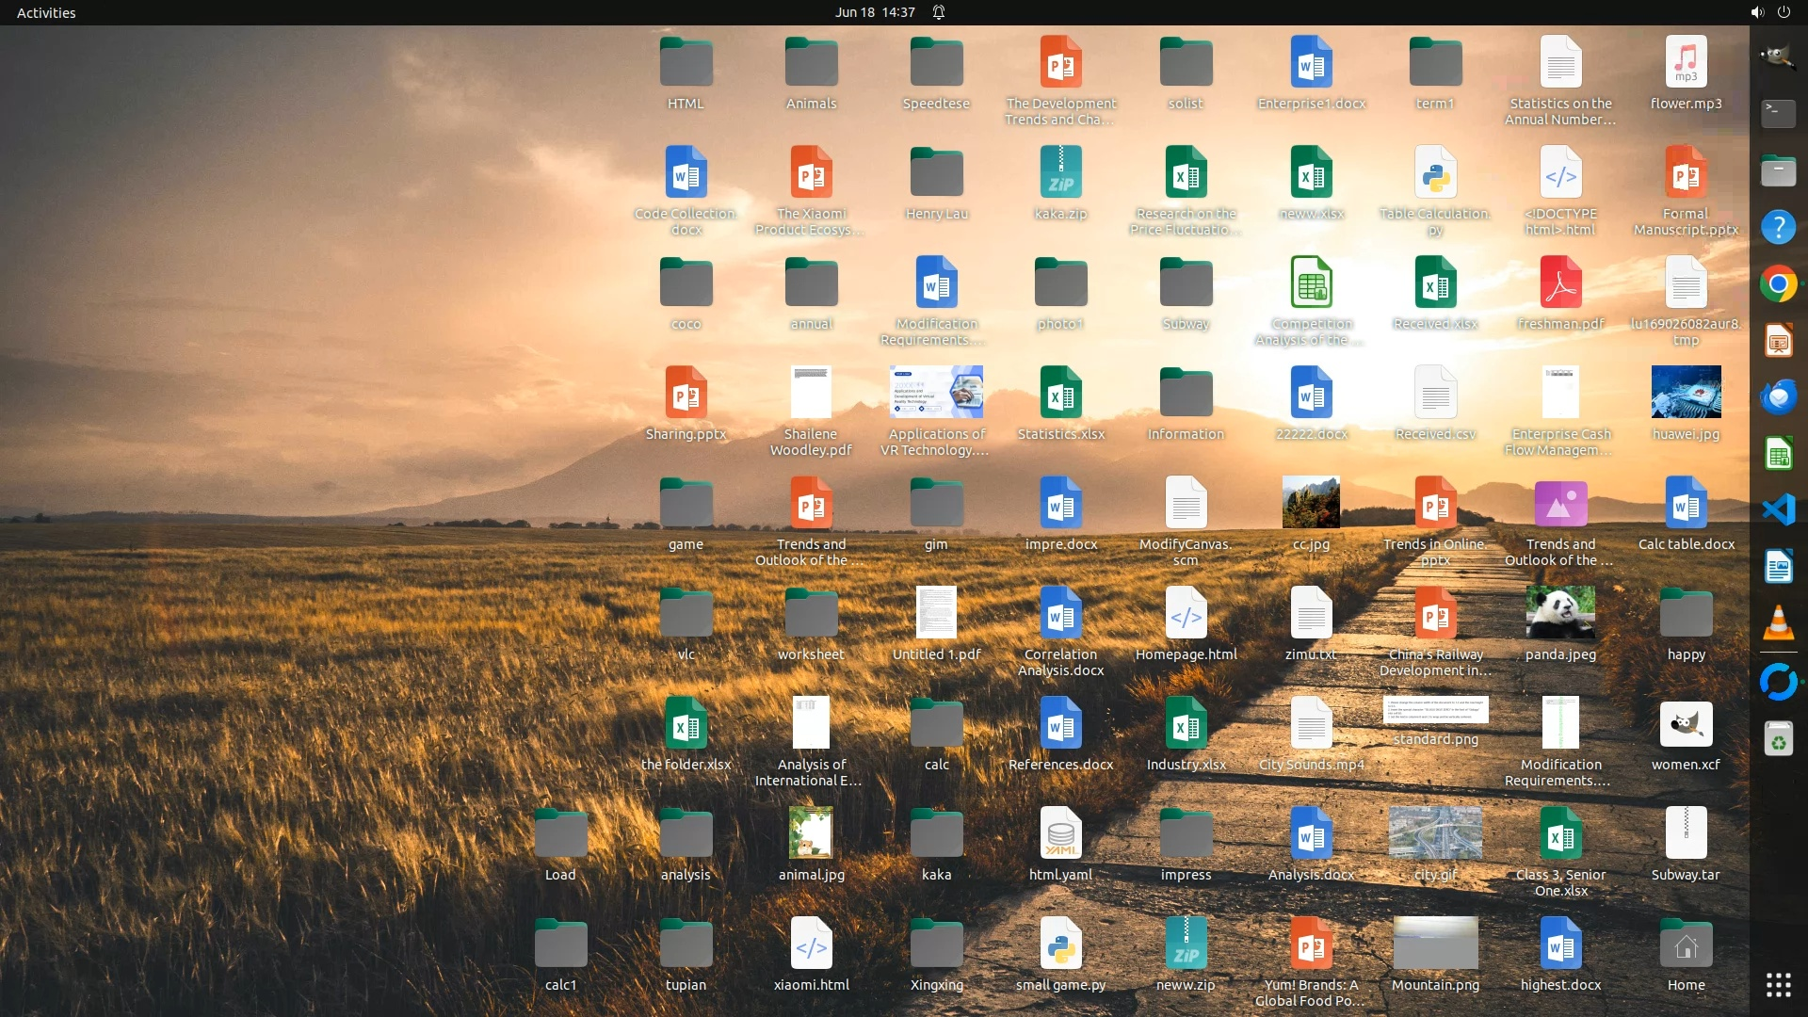Select the kaka.zip archive
Image resolution: width=1808 pixels, height=1017 pixels.
click(x=1060, y=173)
